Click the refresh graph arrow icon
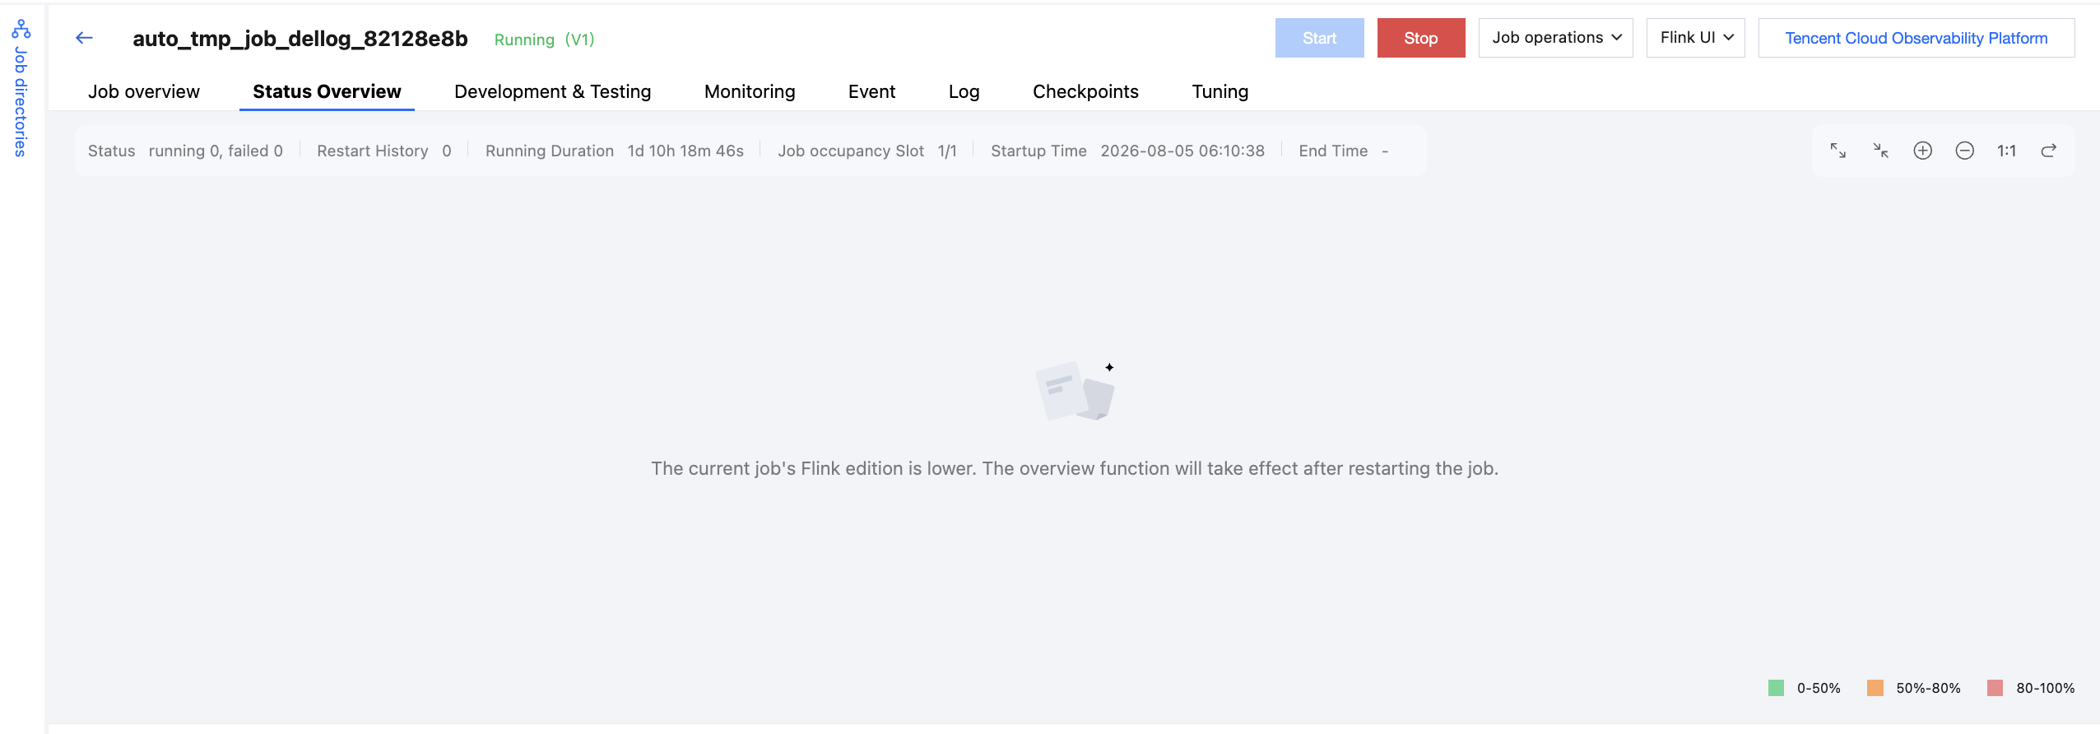The height and width of the screenshot is (734, 2100). click(x=2049, y=151)
